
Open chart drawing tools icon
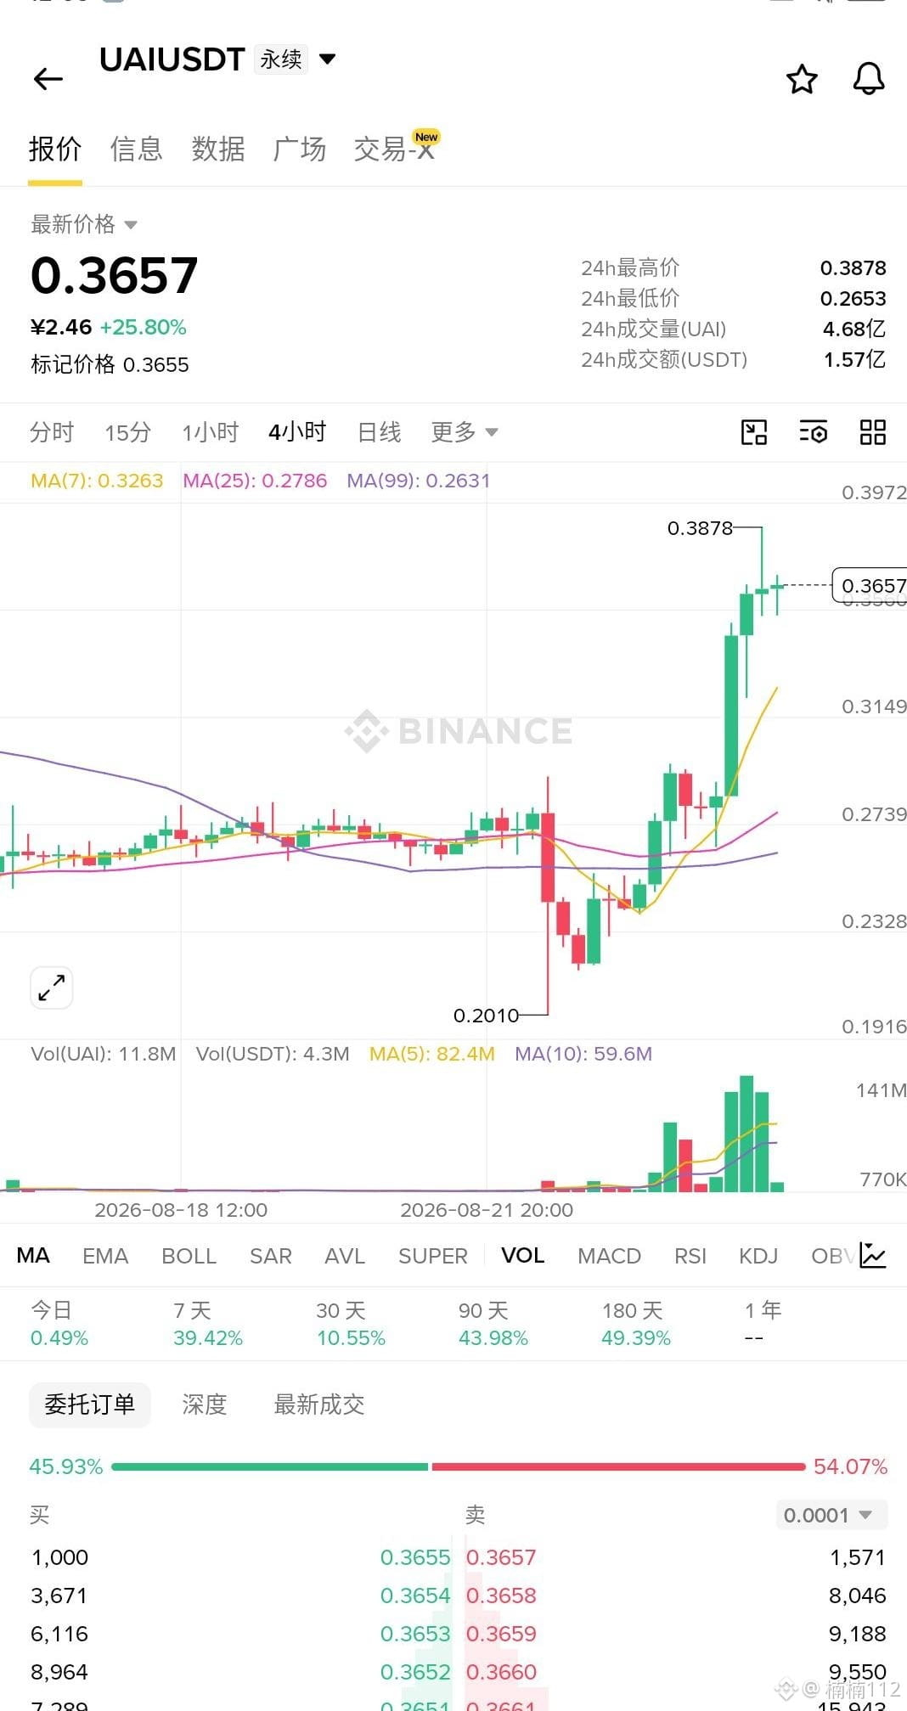point(754,432)
